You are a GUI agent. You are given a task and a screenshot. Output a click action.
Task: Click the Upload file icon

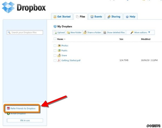[x=55, y=32]
